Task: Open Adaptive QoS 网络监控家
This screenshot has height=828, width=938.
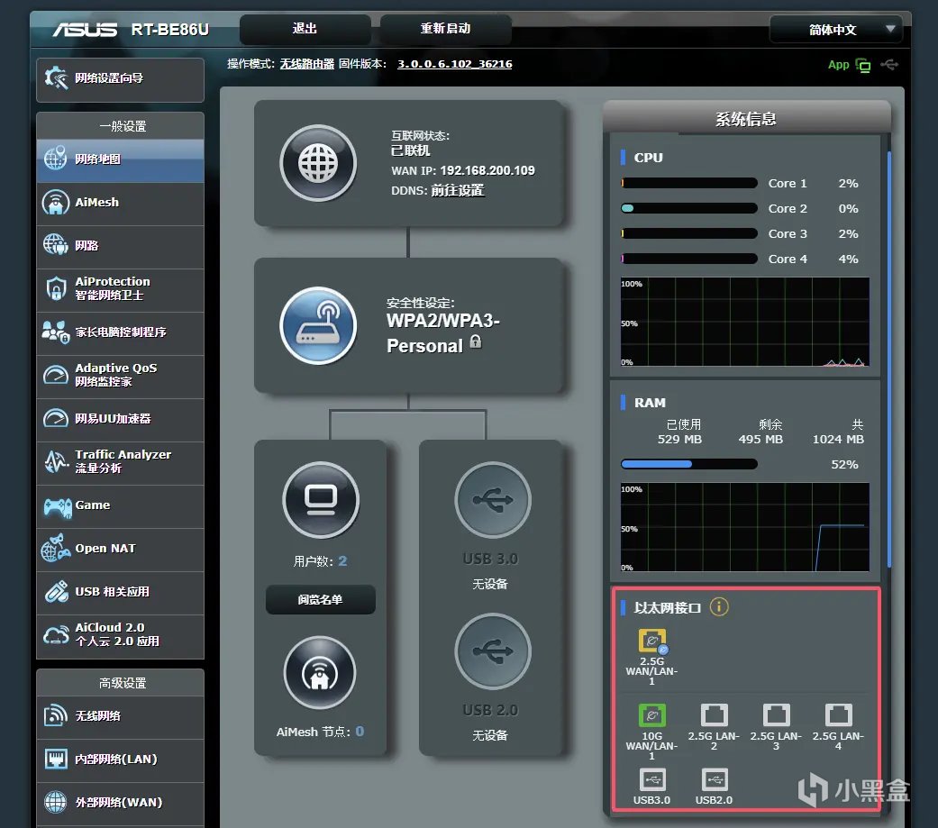Action: (120, 376)
